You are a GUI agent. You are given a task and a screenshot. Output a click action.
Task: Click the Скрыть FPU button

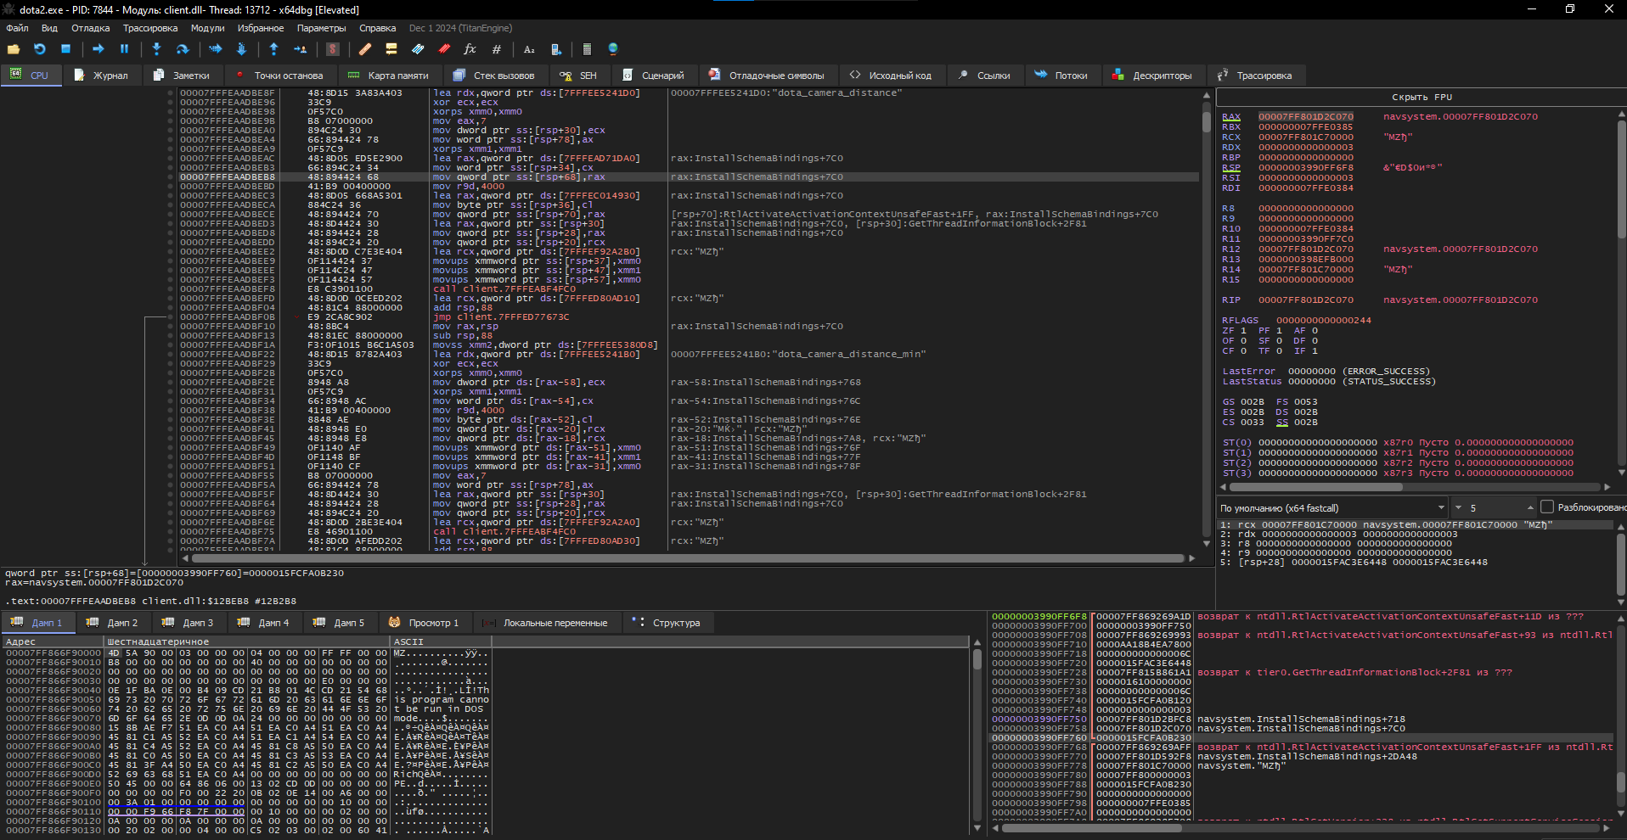[x=1422, y=97]
